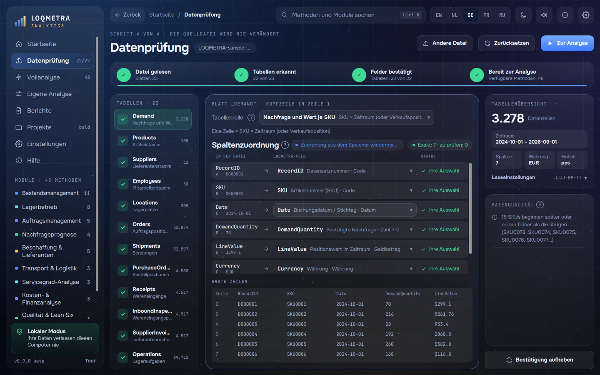Toggle the checkmark for Products table
The width and height of the screenshot is (600, 375).
coord(123,141)
